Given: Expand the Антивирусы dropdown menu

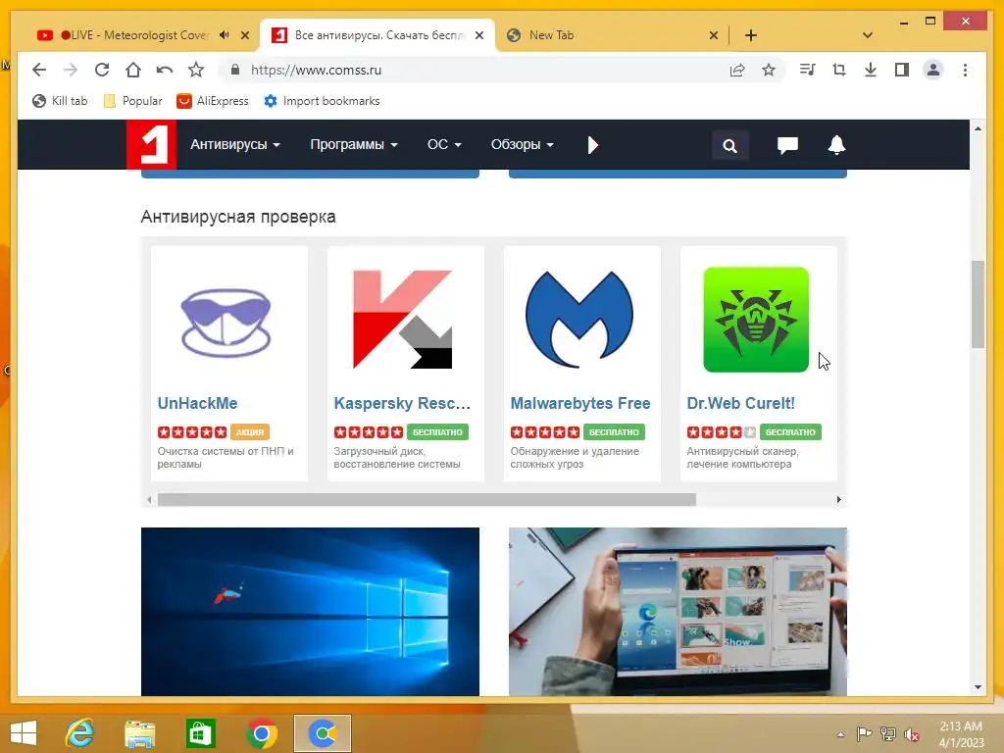Looking at the screenshot, I should point(235,145).
